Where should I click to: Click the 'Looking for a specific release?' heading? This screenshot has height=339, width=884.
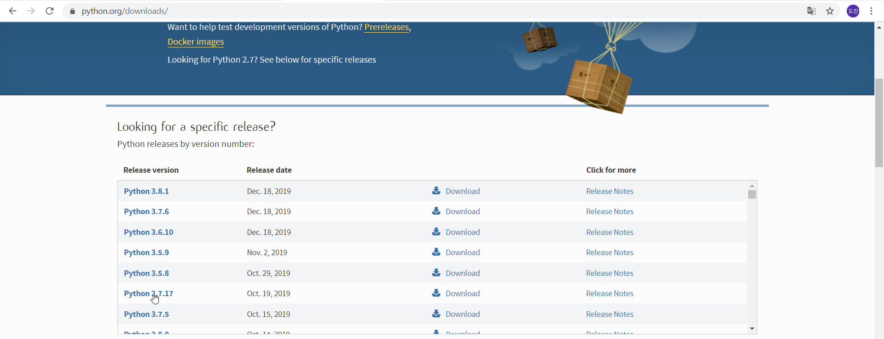coord(196,127)
